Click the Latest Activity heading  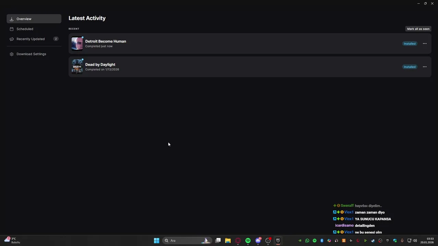click(87, 18)
